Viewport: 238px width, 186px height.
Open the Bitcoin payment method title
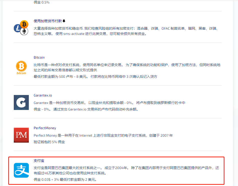click(39, 57)
